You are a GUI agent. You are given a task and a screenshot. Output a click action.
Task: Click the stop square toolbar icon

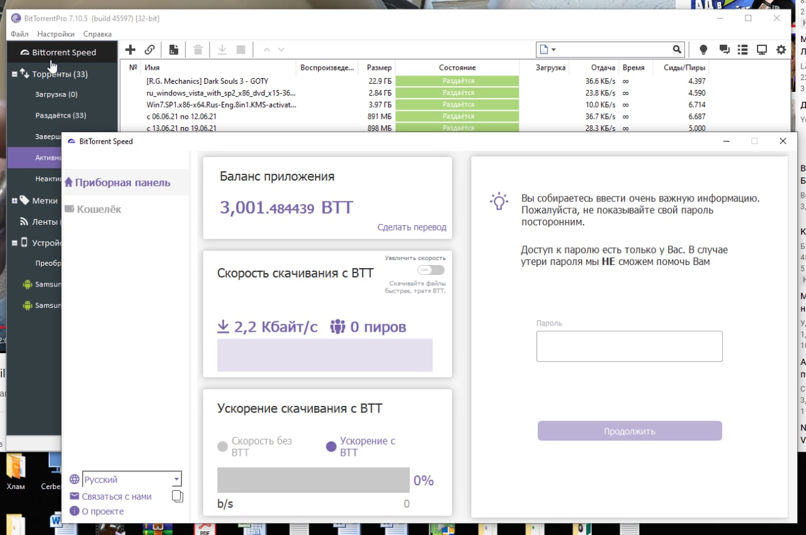[x=241, y=50]
